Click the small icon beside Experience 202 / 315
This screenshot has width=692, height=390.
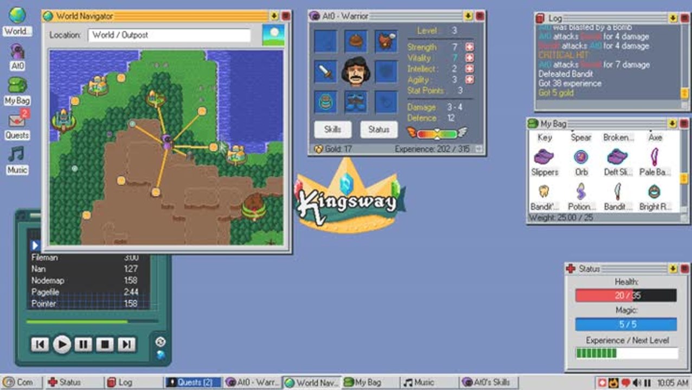[478, 148]
